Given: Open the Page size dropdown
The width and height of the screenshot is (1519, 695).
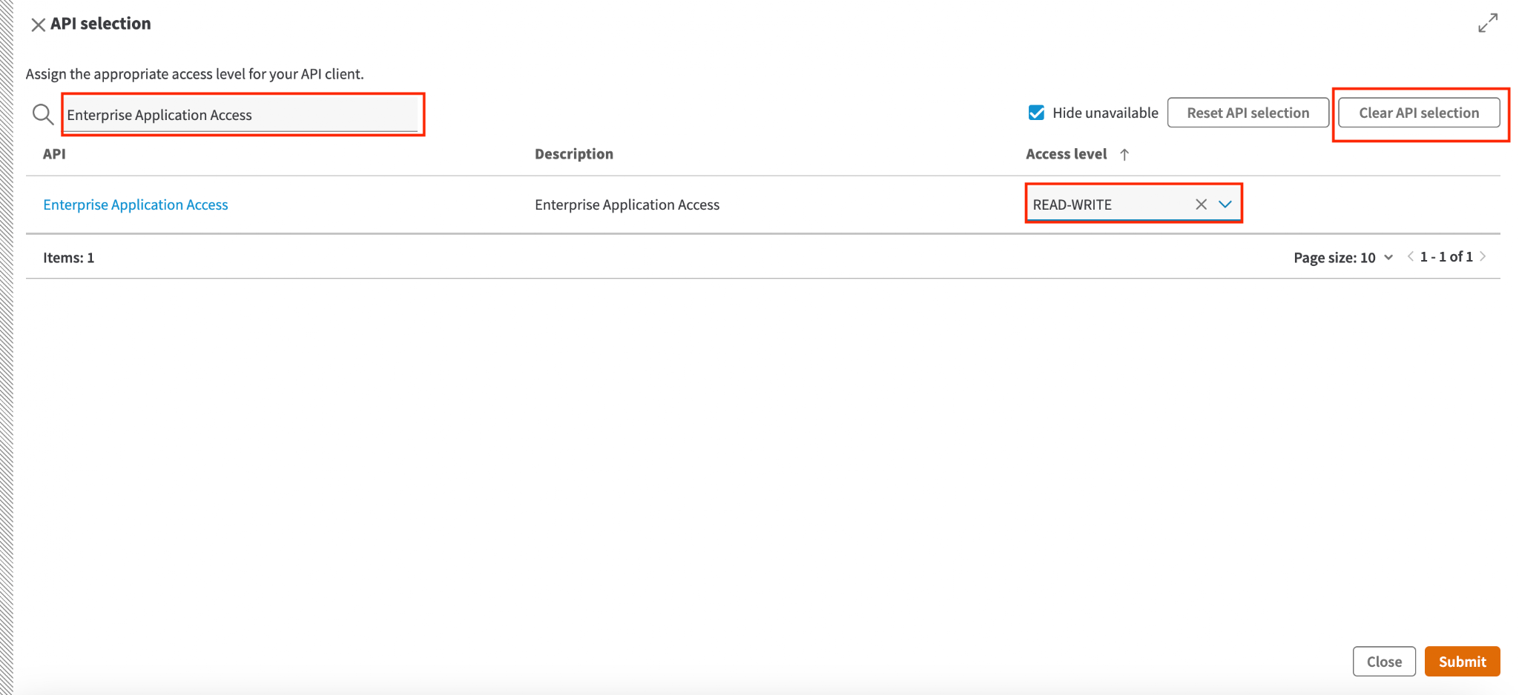Looking at the screenshot, I should [x=1343, y=257].
